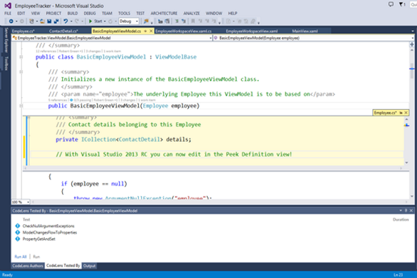
Task: Click the PropertyGetAndSet test status icon
Action: pos(17,238)
